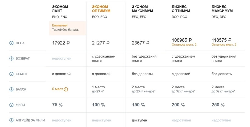Select the 108985 ₽ business price
This screenshot has height=127, width=250.
pyautogui.click(x=182, y=40)
